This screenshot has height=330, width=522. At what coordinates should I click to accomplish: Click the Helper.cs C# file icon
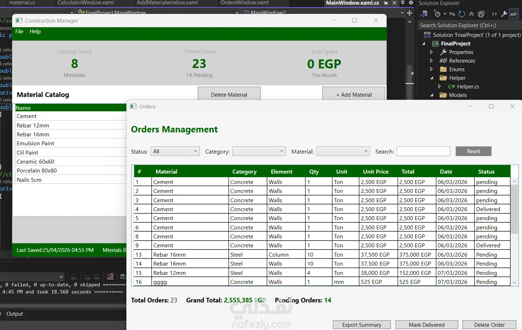(452, 87)
